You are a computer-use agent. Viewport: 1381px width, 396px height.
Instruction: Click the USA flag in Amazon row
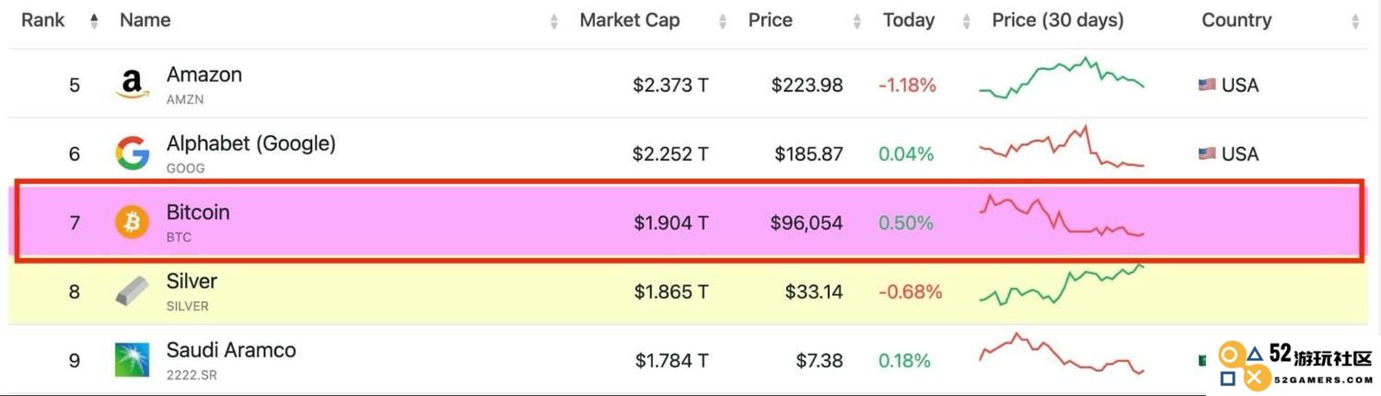(x=1207, y=85)
